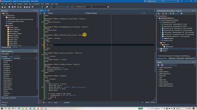Collapse Target Platforms (Win32) node

pos(159,22)
